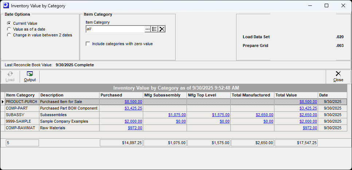Sort by the Purchased column header
This screenshot has height=170, width=352.
coord(121,95)
